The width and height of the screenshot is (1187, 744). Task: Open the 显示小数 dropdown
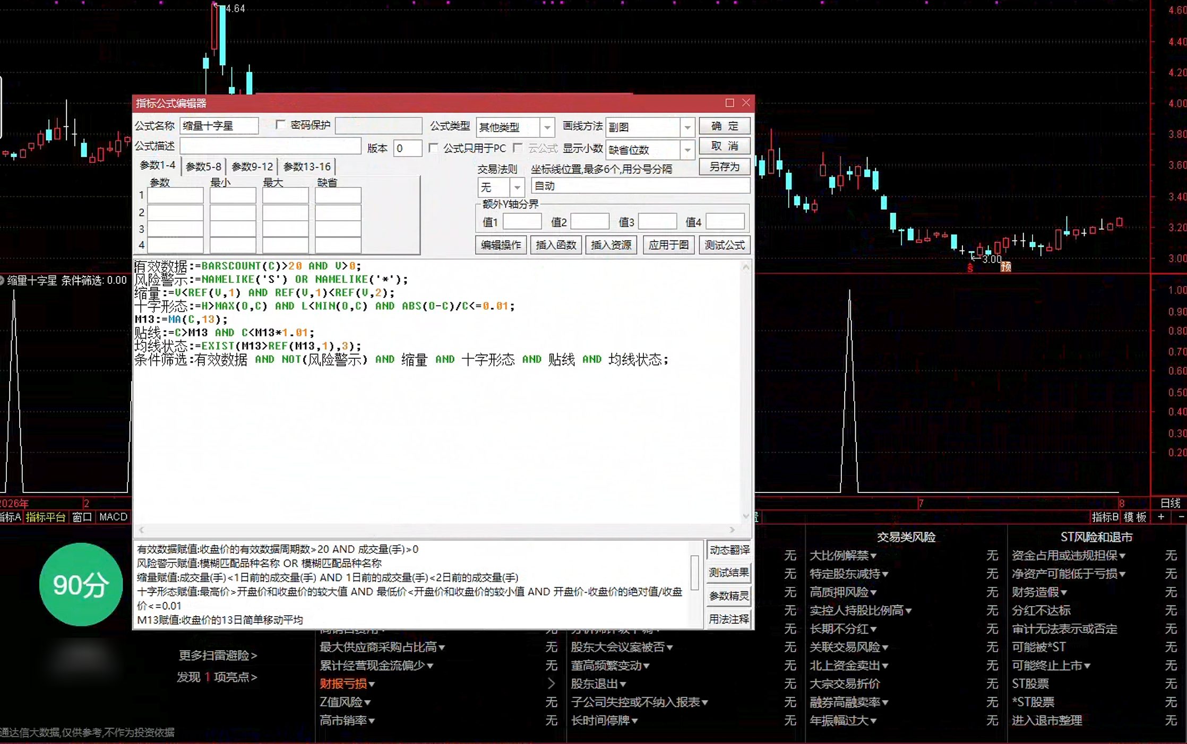point(687,150)
